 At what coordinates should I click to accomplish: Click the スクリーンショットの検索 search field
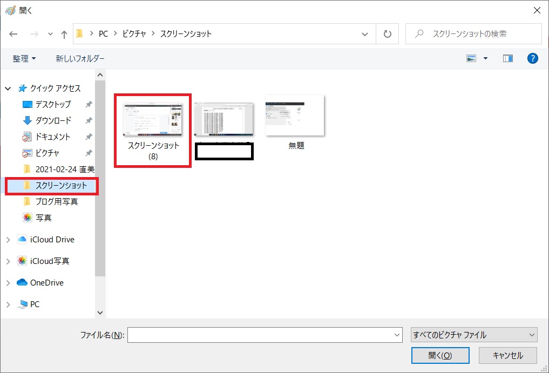coord(473,34)
